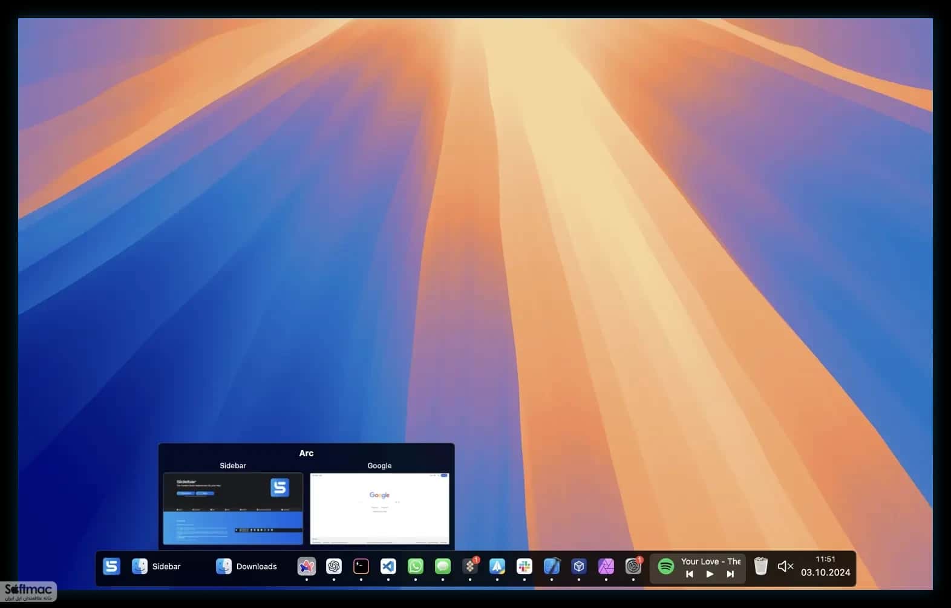Screen dimensions: 951x608
Task: Open Affinity Photo from the dock
Action: [x=606, y=566]
